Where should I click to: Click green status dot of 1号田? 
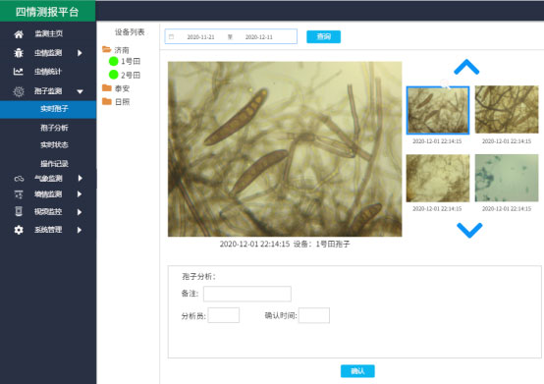click(114, 62)
